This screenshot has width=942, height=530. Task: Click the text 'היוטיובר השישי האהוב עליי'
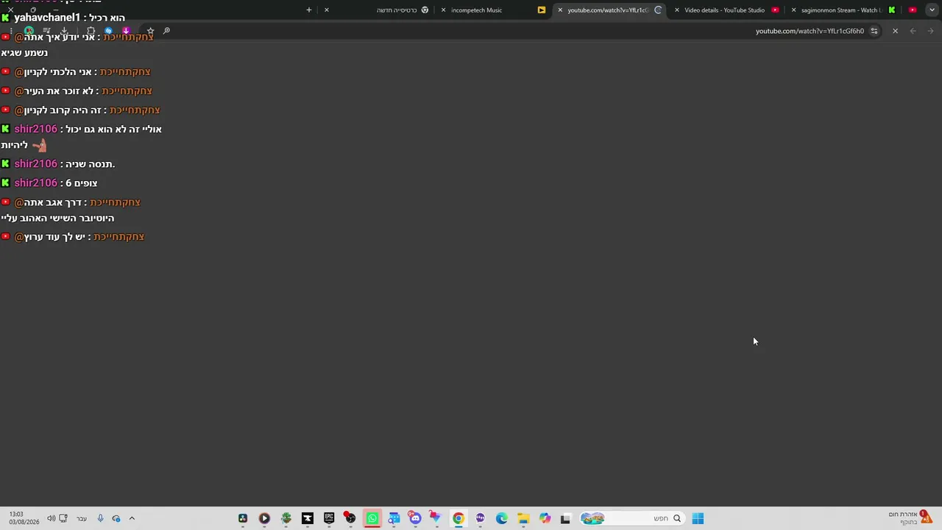click(57, 219)
